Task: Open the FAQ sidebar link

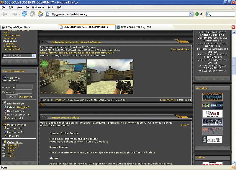Action: coord(6,33)
